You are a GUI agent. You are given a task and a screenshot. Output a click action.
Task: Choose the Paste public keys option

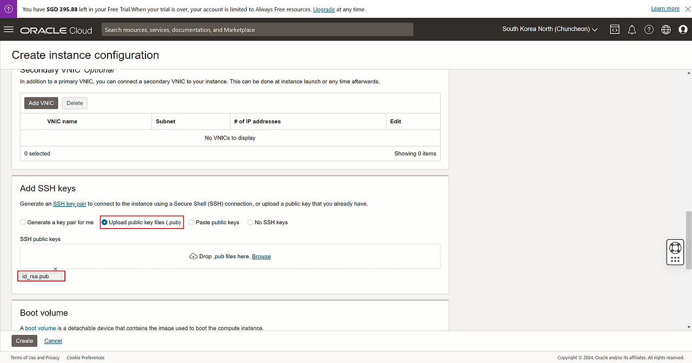tap(192, 223)
